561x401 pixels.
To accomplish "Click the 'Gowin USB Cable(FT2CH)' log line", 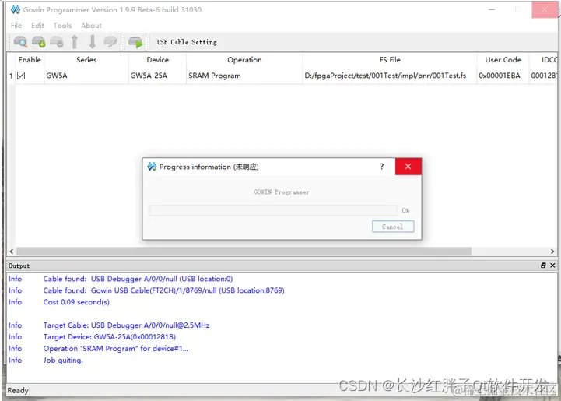I will click(x=164, y=290).
